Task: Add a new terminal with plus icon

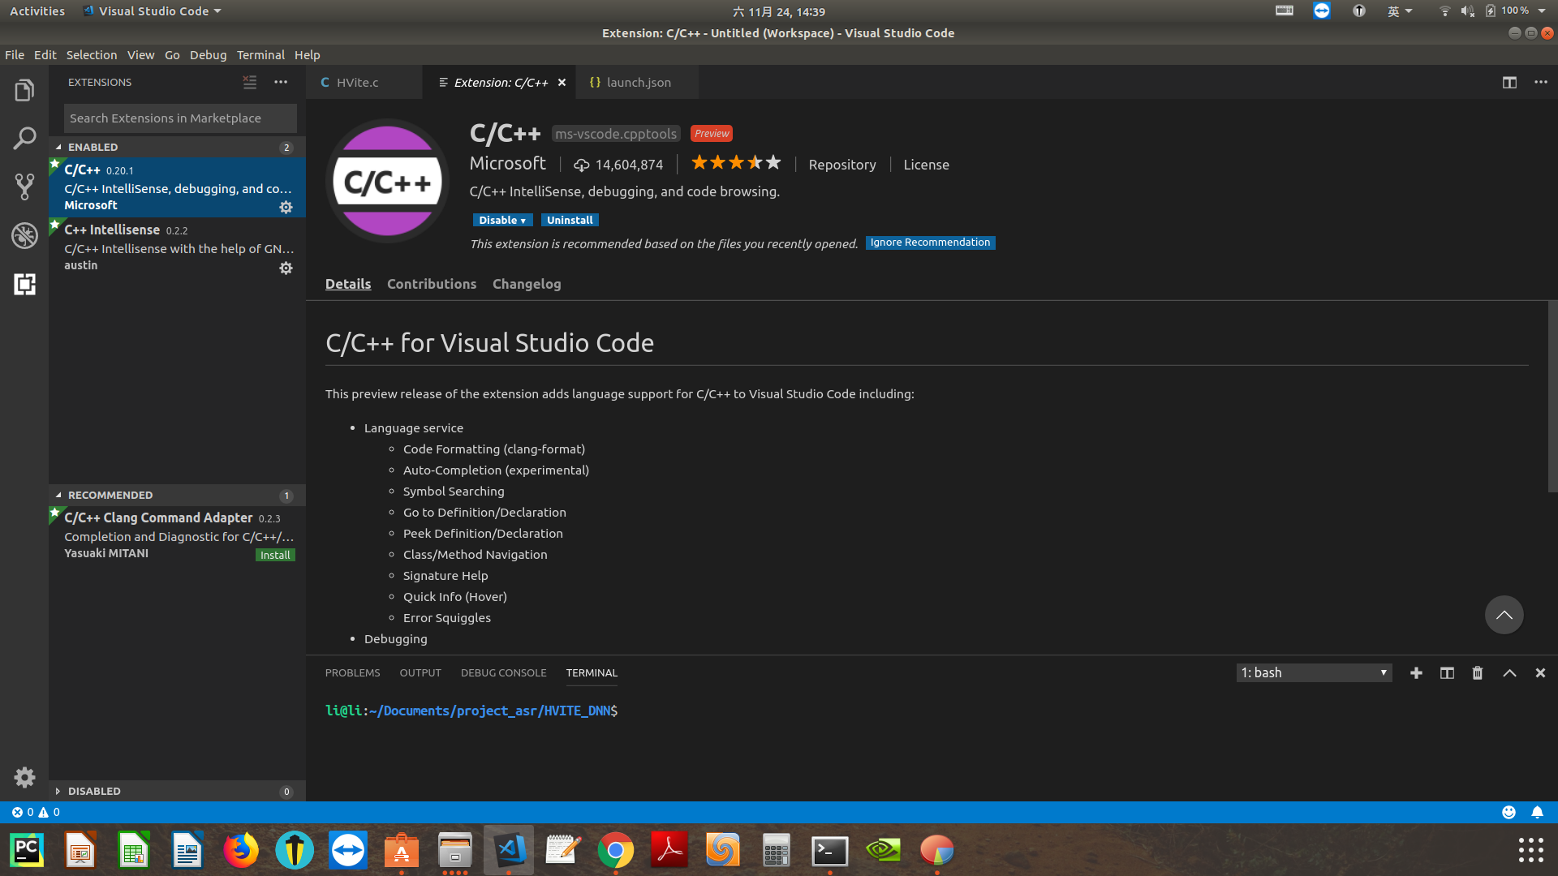Action: [1416, 673]
